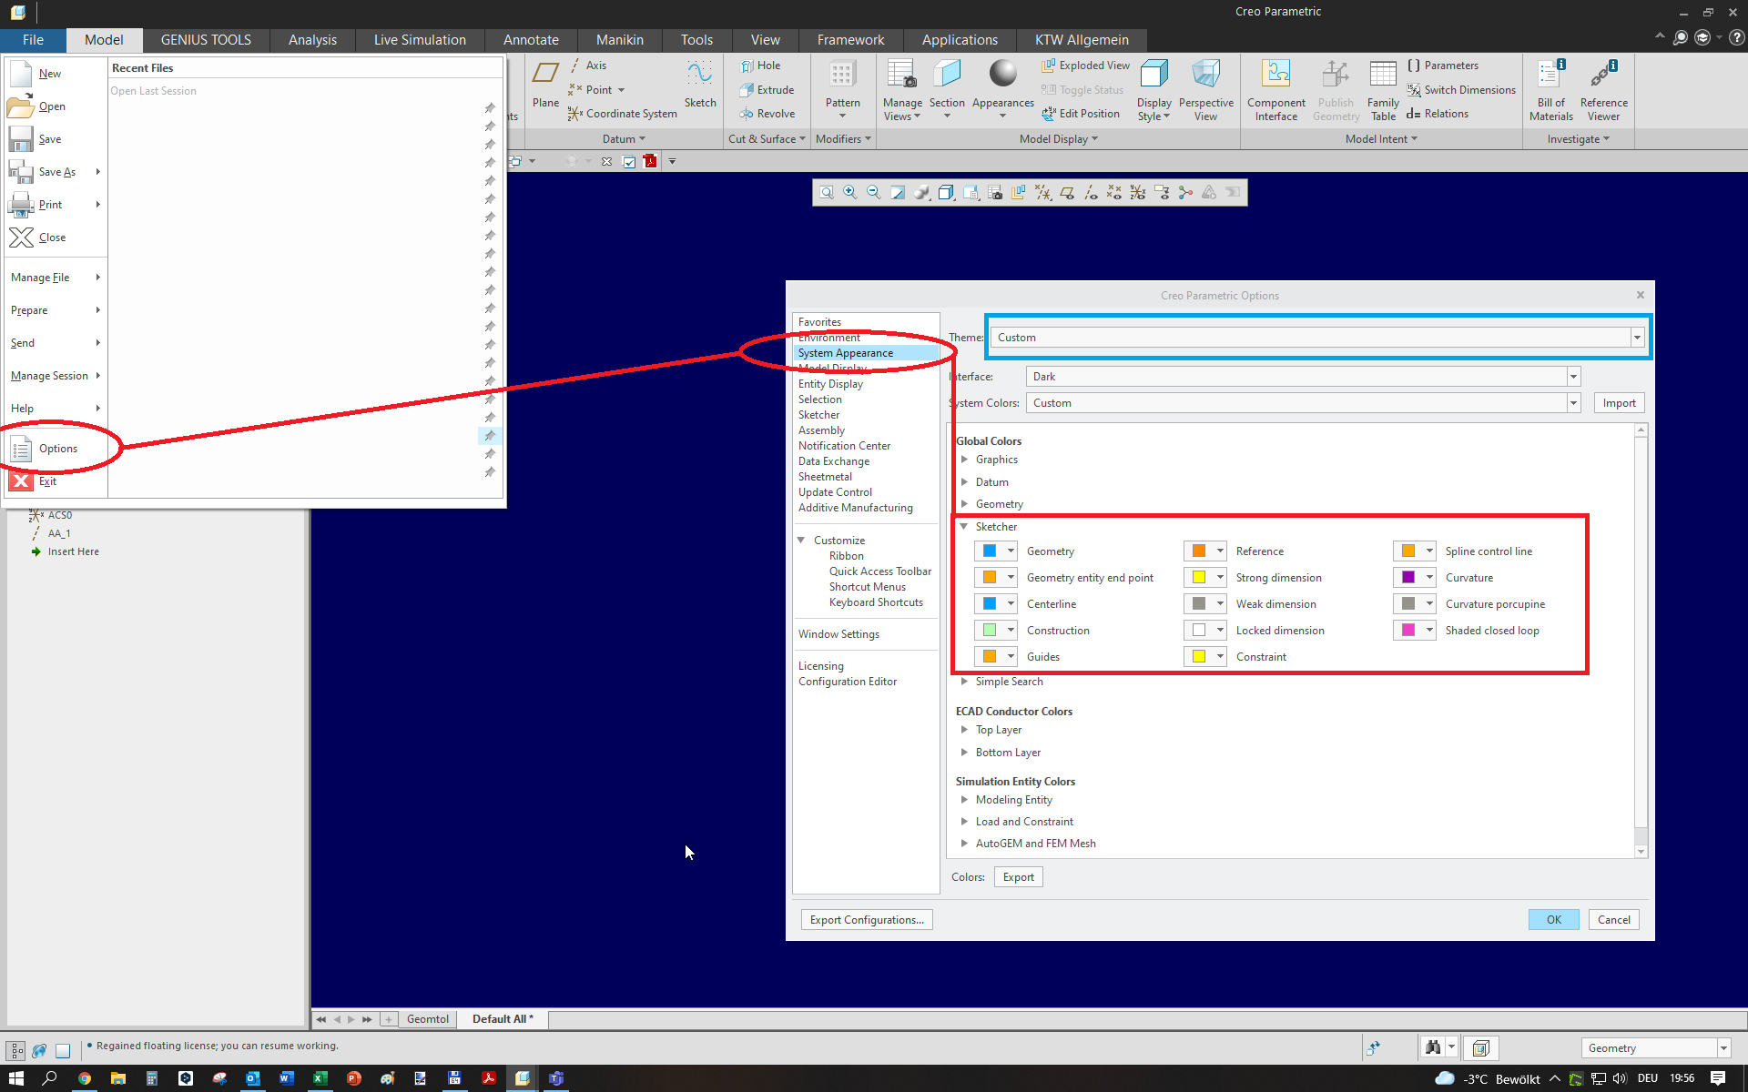Screen dimensions: 1748x1092
Task: Open the System Colors dropdown
Action: tap(1303, 403)
